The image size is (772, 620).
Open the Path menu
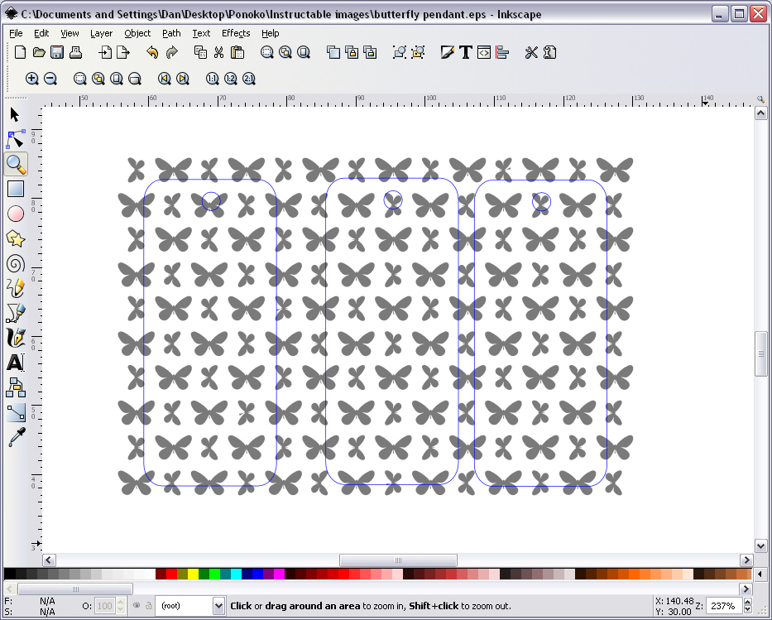pyautogui.click(x=170, y=33)
